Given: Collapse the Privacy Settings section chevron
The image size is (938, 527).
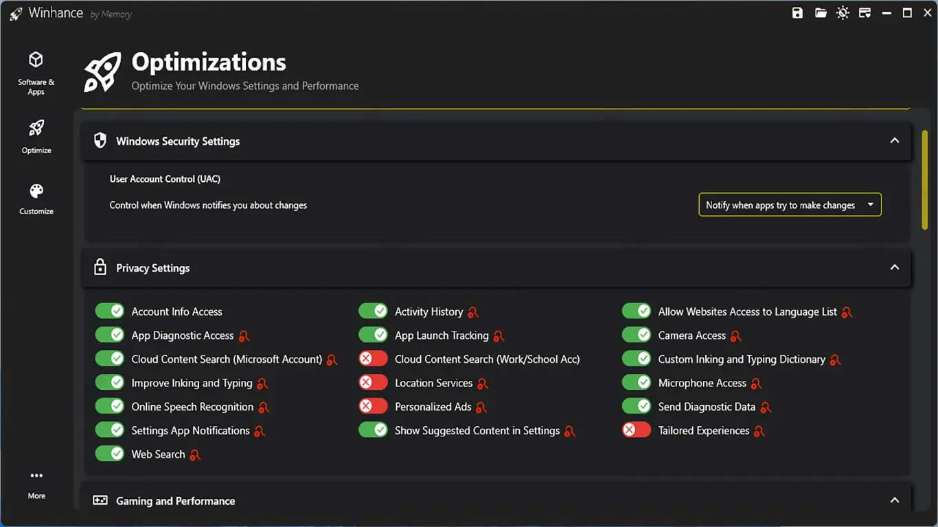Looking at the screenshot, I should 894,268.
